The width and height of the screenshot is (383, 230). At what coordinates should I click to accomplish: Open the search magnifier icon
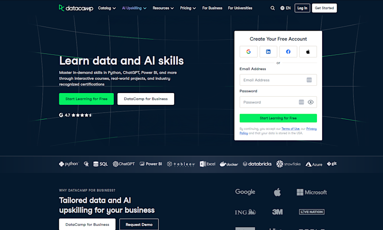[272, 8]
